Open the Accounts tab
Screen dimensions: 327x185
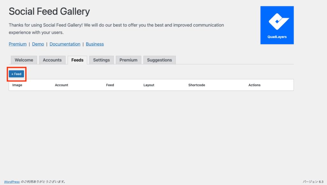coord(52,60)
